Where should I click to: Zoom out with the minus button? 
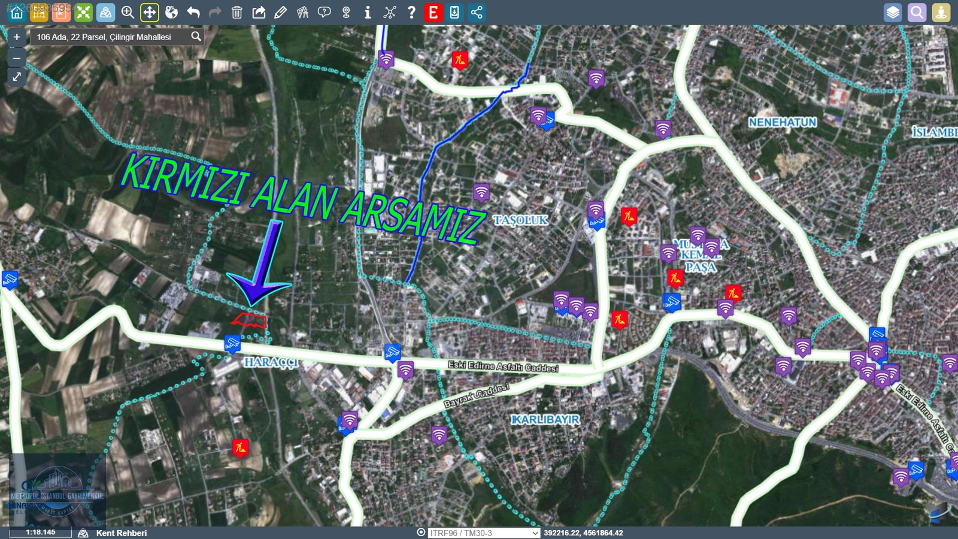tap(17, 58)
